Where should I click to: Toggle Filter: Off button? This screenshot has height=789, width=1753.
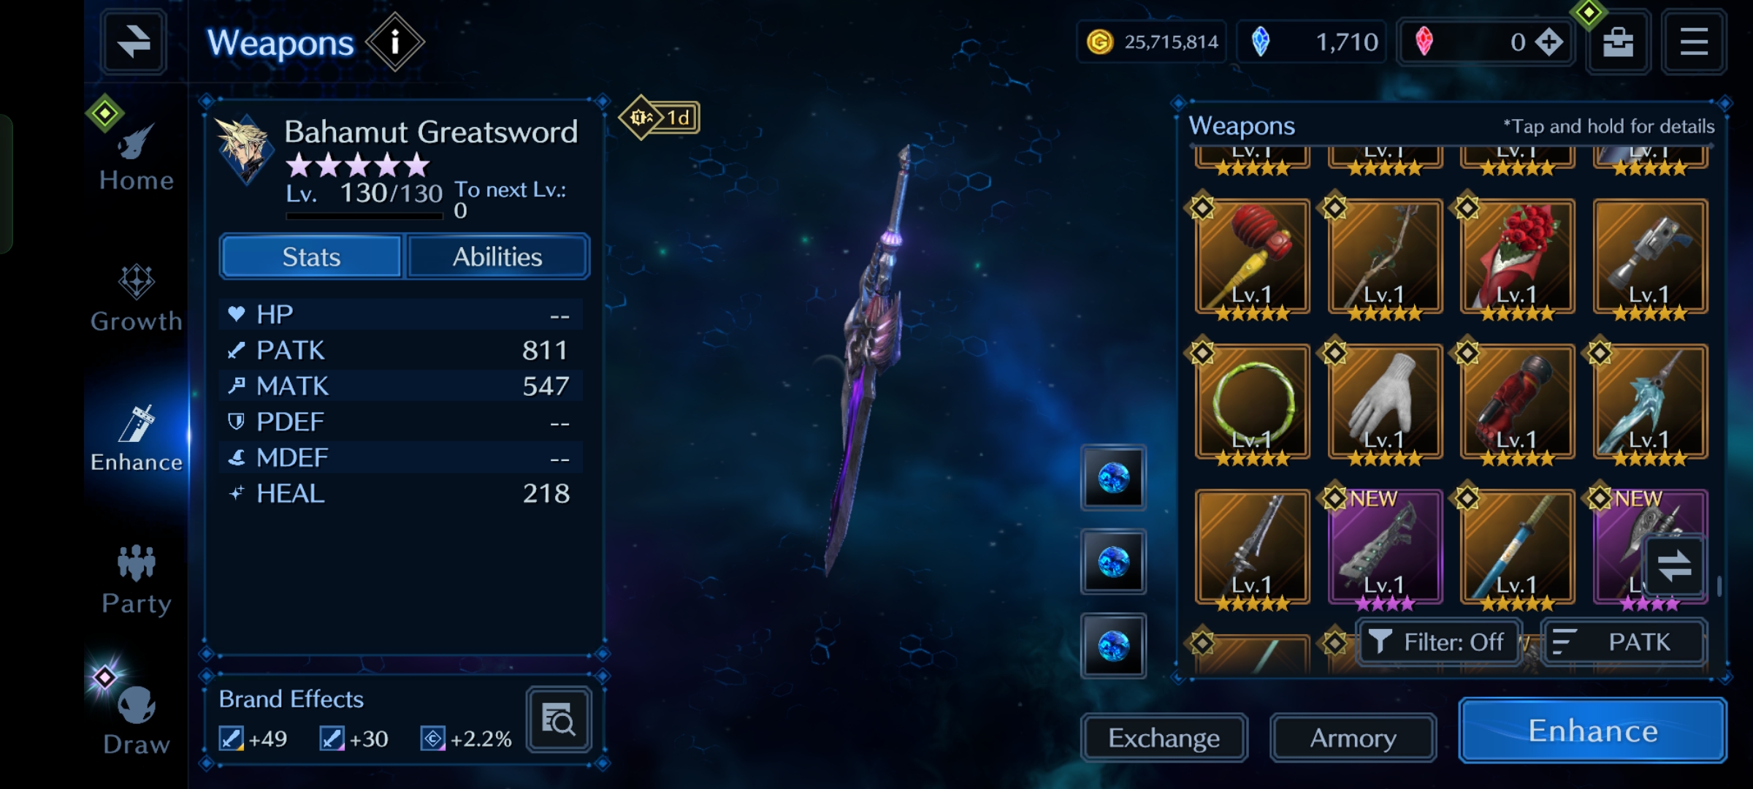tap(1437, 641)
